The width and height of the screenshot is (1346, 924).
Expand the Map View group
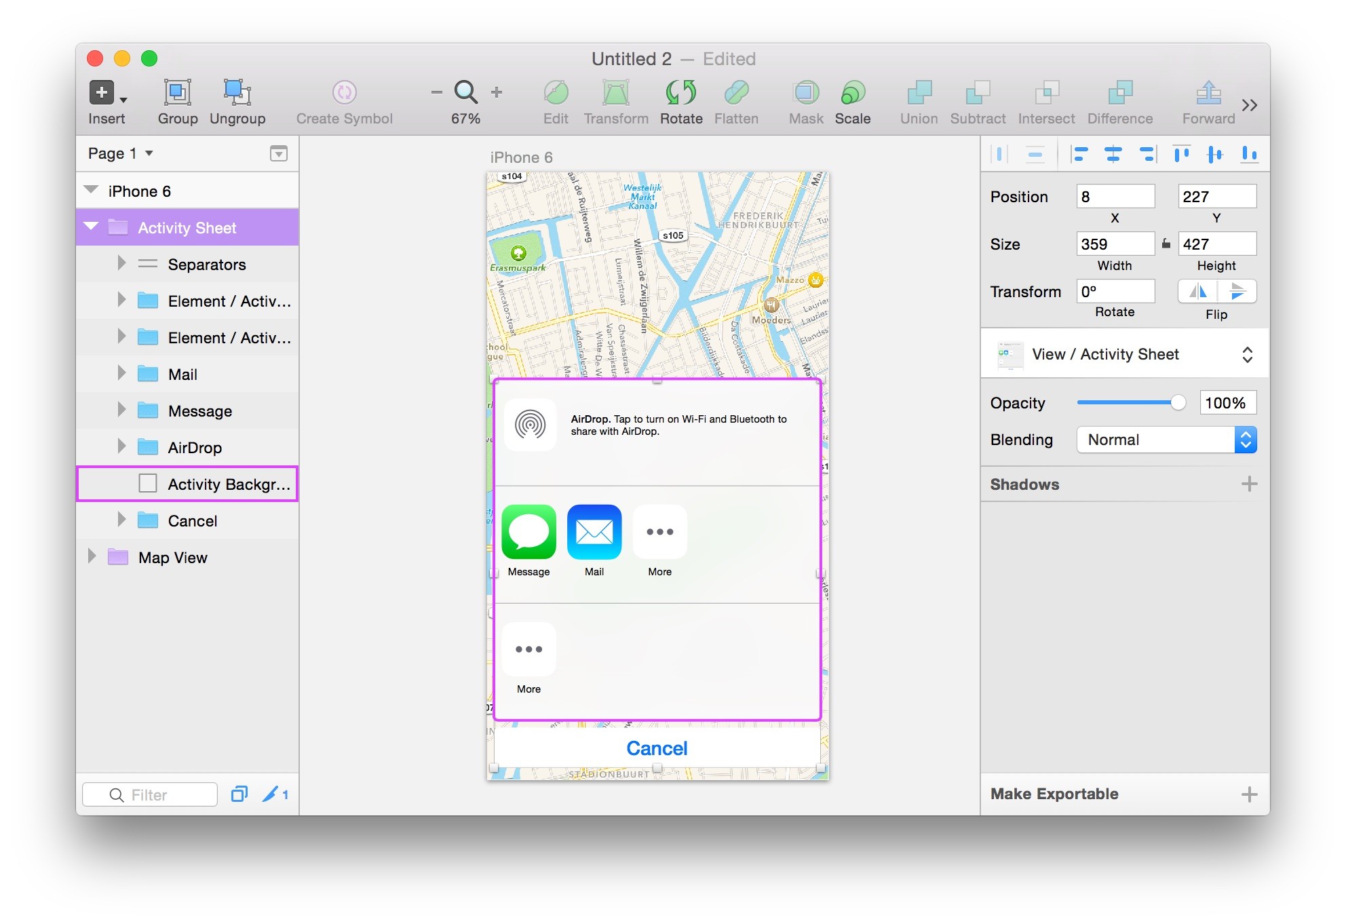pyautogui.click(x=92, y=557)
